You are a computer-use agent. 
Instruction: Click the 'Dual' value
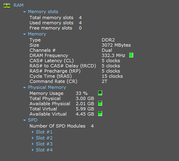coord(107,50)
